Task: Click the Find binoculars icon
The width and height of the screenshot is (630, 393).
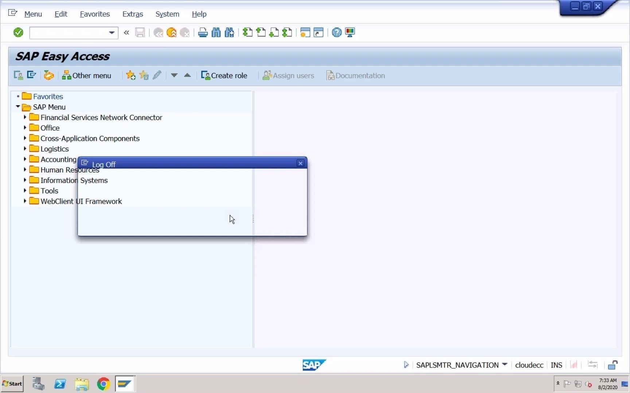Action: 216,33
